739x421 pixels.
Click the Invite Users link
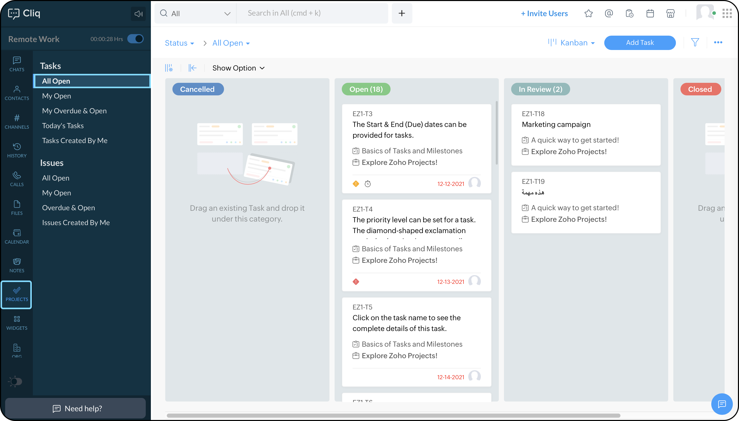point(544,13)
